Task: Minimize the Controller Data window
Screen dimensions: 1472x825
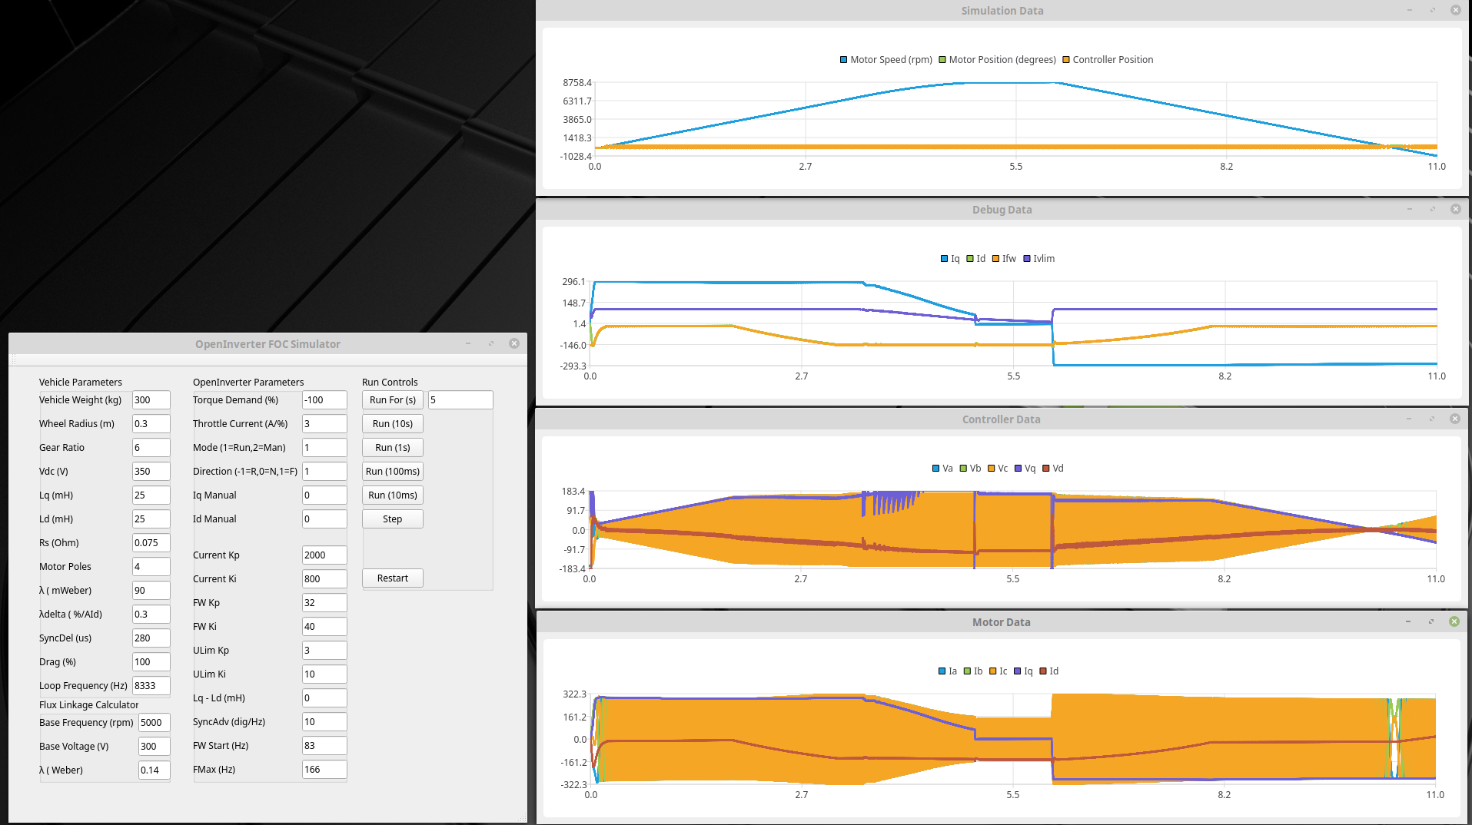Action: (x=1408, y=419)
